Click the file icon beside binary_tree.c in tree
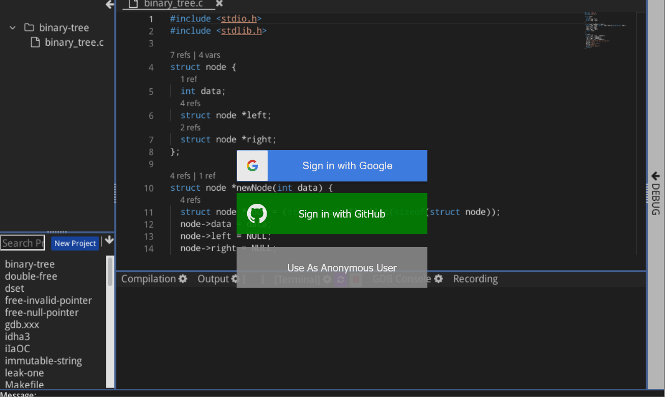 [35, 42]
